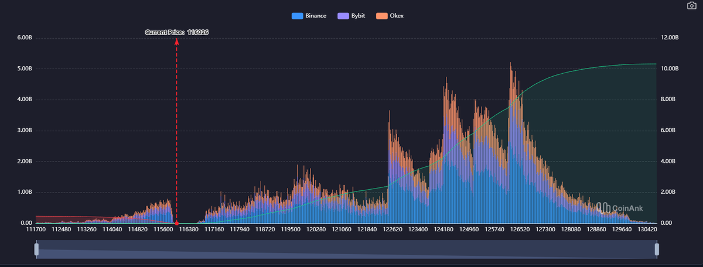Screen dimensions: 703x267
Task: Click the Current Price 116026 label
Action: coord(177,32)
